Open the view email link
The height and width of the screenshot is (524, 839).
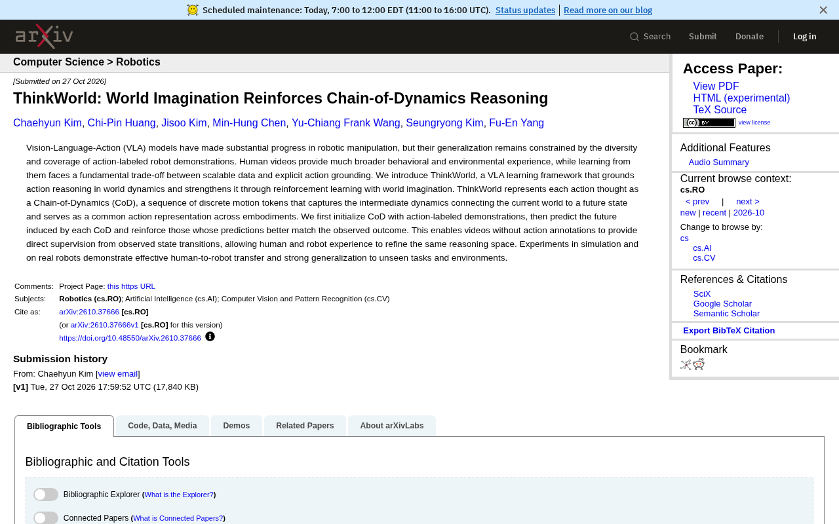[x=118, y=374]
